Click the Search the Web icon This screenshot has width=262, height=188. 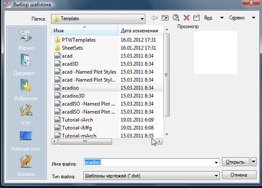click(x=176, y=18)
